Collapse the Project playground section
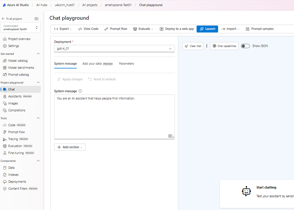Screen dimensions: 294x210 click(x=38, y=82)
